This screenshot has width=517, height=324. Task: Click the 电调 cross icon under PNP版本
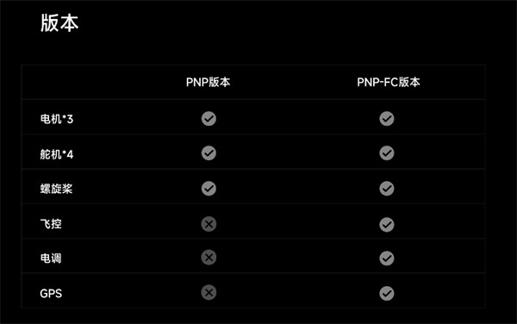209,258
